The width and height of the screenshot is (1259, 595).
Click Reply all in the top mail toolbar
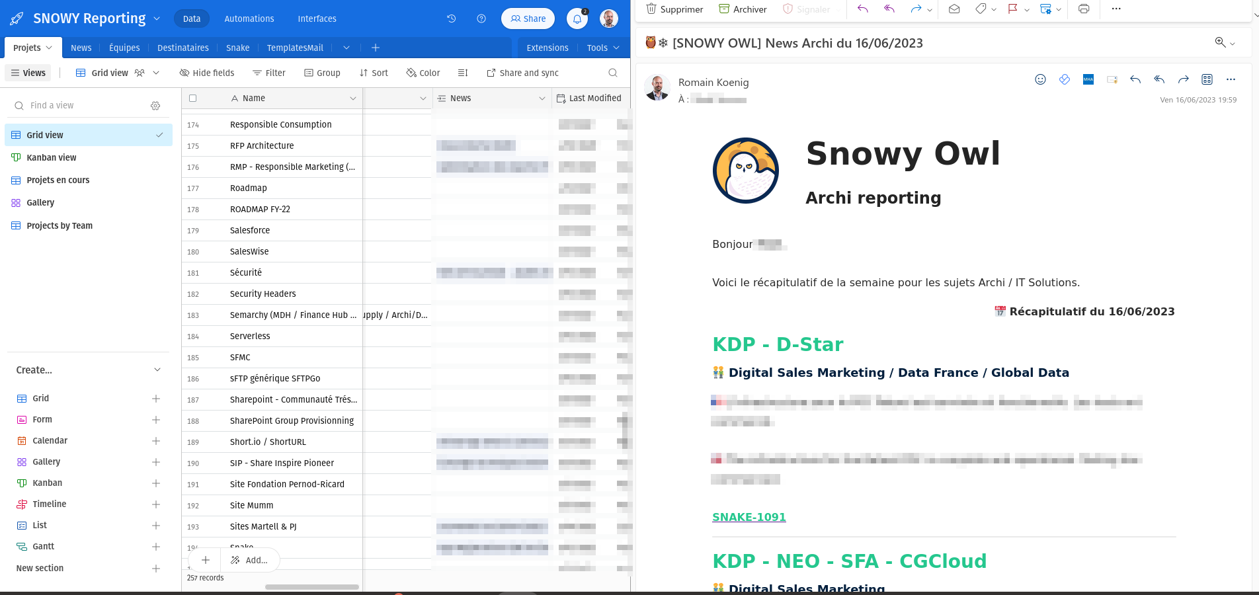(x=889, y=9)
